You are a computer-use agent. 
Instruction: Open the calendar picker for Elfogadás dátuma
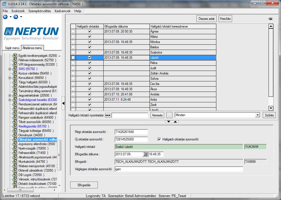pyautogui.click(x=145, y=154)
